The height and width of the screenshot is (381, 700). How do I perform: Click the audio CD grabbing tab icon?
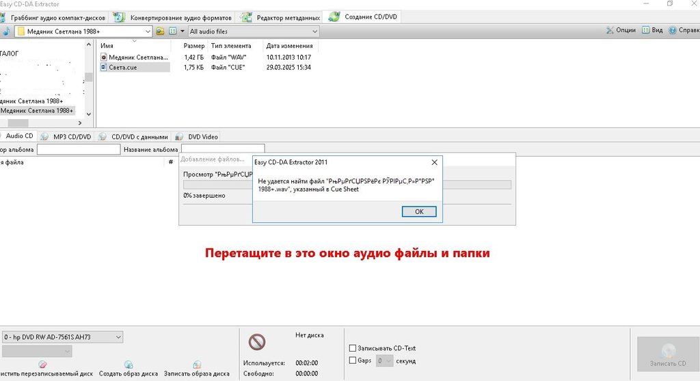pos(2,18)
